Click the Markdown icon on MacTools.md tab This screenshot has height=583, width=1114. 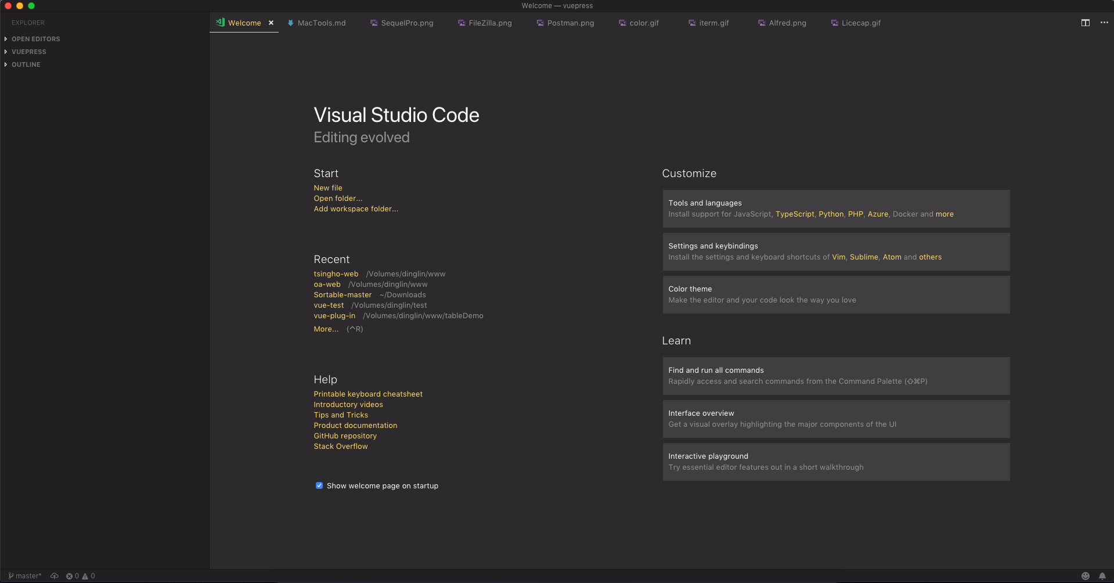click(x=290, y=23)
